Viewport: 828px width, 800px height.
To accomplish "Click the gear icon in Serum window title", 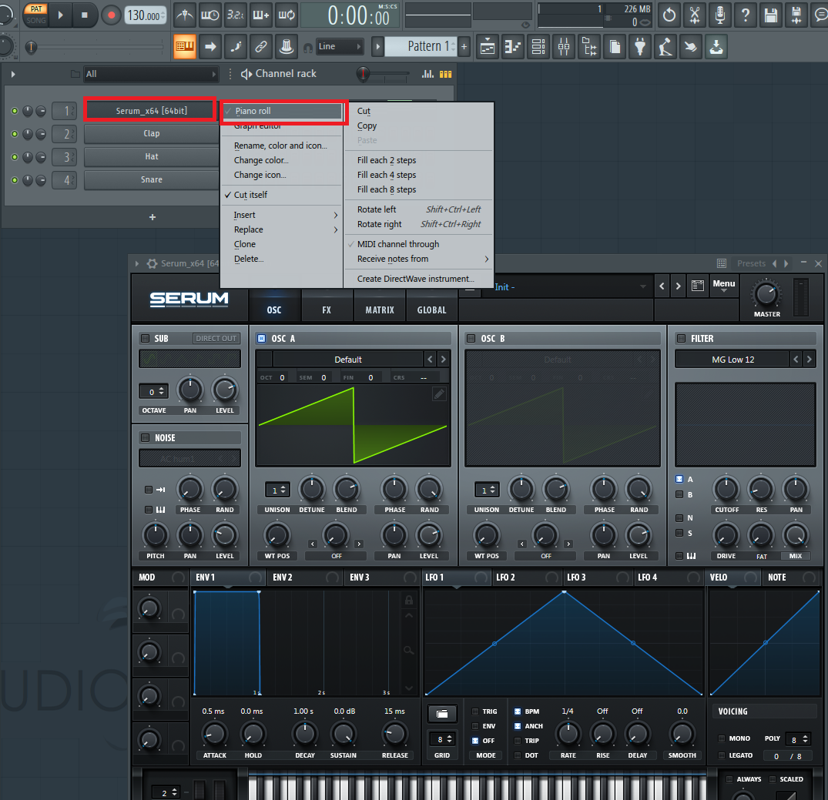I will click(x=152, y=263).
